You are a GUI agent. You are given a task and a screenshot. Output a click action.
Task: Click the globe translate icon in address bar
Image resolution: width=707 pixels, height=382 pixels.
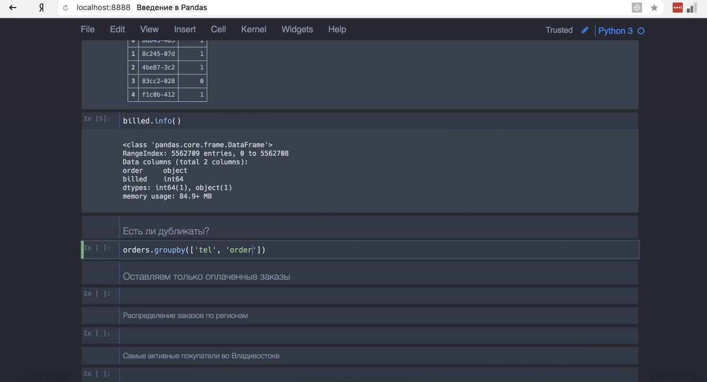pyautogui.click(x=636, y=8)
